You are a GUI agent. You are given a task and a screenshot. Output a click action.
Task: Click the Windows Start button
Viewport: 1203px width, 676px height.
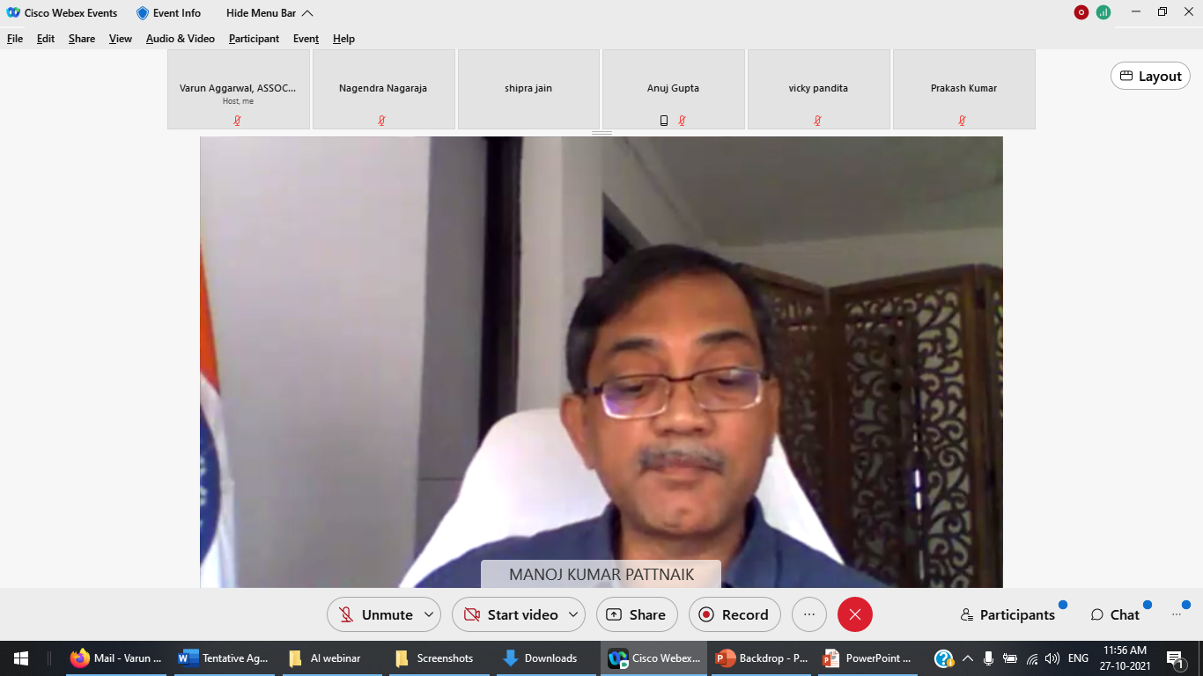20,658
